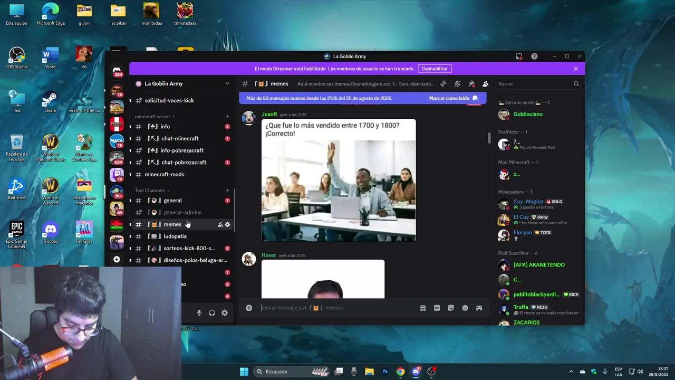
Task: Open info-pobrezacraft channel
Action: click(x=182, y=150)
